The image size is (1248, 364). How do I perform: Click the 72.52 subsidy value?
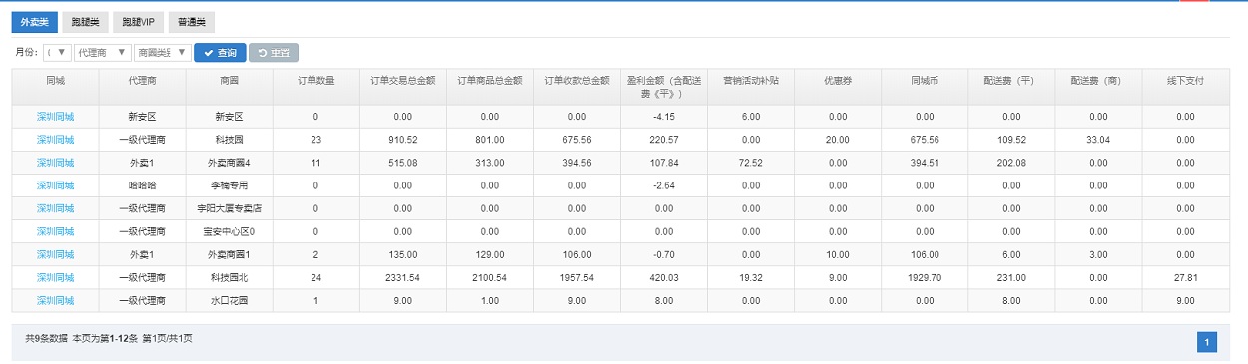pyautogui.click(x=750, y=163)
